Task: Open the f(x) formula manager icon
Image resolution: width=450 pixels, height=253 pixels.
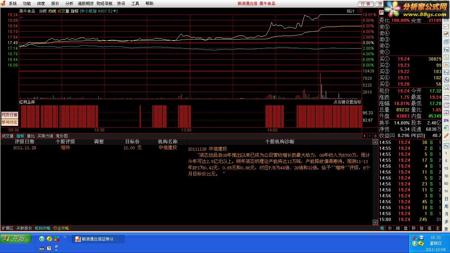Action: click(x=446, y=80)
